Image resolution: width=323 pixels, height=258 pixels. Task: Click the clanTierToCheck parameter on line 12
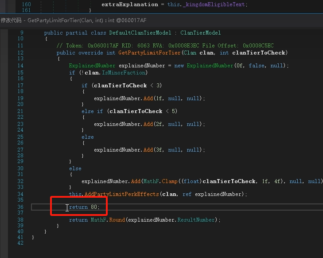point(259,53)
